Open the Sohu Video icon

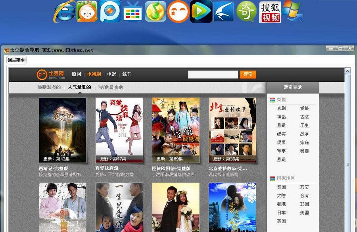click(x=270, y=12)
